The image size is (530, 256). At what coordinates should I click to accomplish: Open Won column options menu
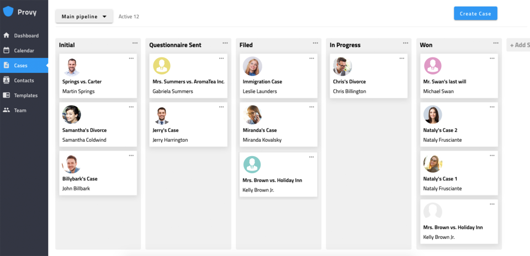[496, 43]
